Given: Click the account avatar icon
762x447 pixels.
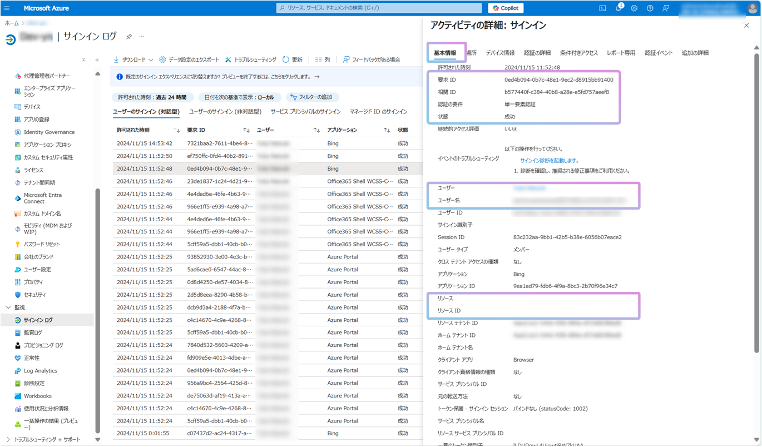Looking at the screenshot, I should click(x=752, y=8).
